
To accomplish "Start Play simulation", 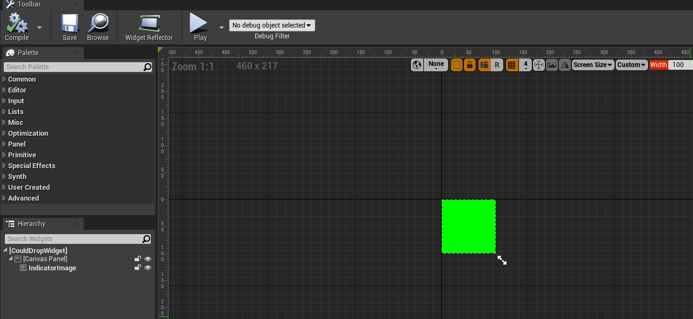I will coord(200,27).
